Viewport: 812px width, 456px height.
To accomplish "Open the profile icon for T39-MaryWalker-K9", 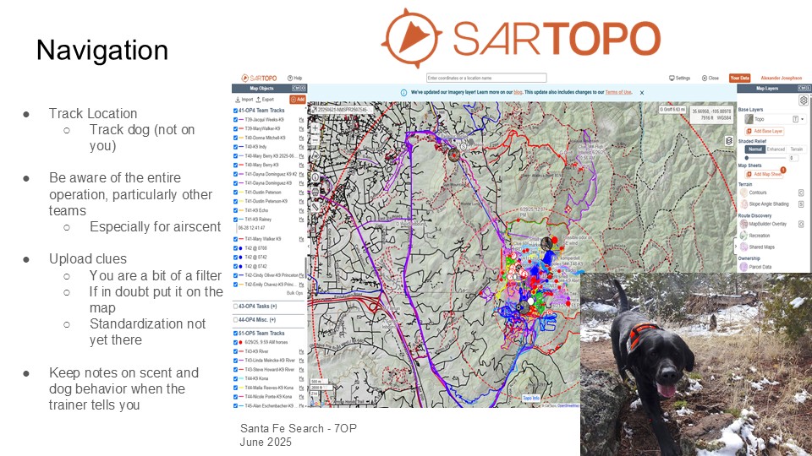I will pos(301,128).
